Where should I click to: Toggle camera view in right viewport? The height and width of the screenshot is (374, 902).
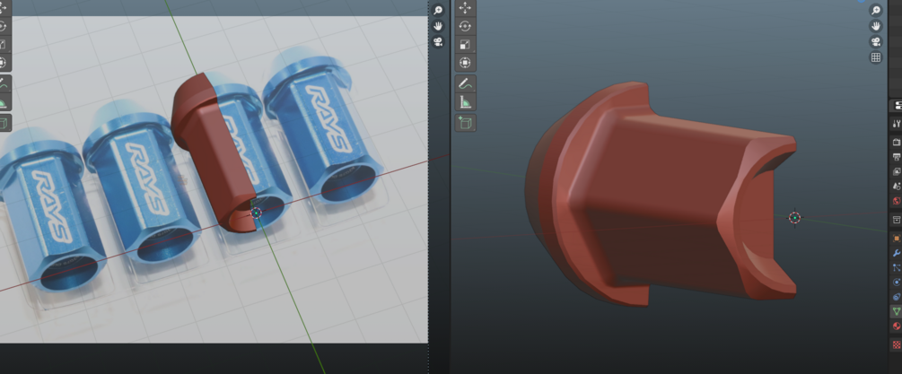click(876, 41)
